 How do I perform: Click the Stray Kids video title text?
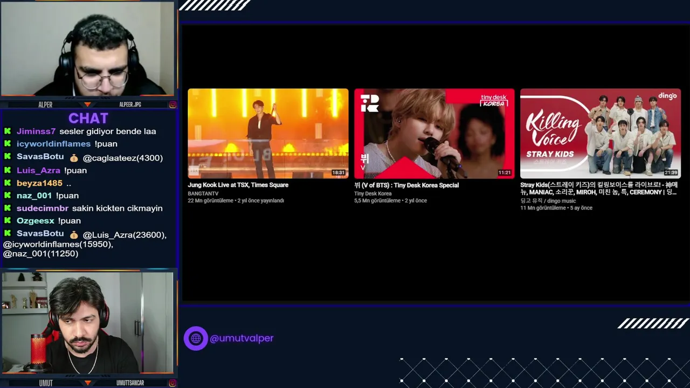click(x=599, y=189)
